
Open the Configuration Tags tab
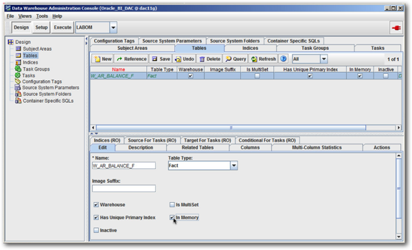[114, 41]
